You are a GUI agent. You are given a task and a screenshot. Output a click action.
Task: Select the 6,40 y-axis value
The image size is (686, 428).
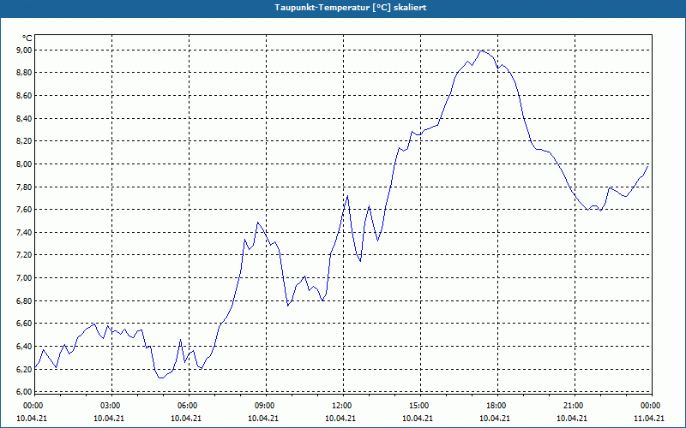tap(25, 346)
